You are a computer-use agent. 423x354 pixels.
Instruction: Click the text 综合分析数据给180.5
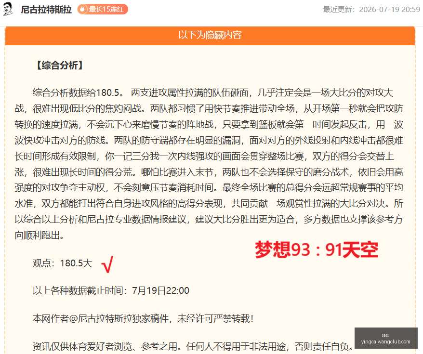pyautogui.click(x=78, y=93)
